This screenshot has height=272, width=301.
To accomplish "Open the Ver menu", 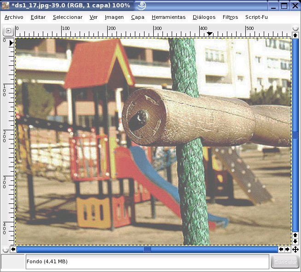I will pyautogui.click(x=93, y=17).
